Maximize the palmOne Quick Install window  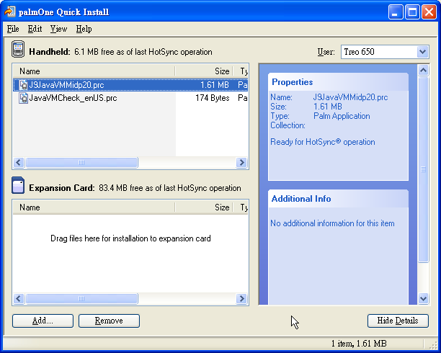412,12
